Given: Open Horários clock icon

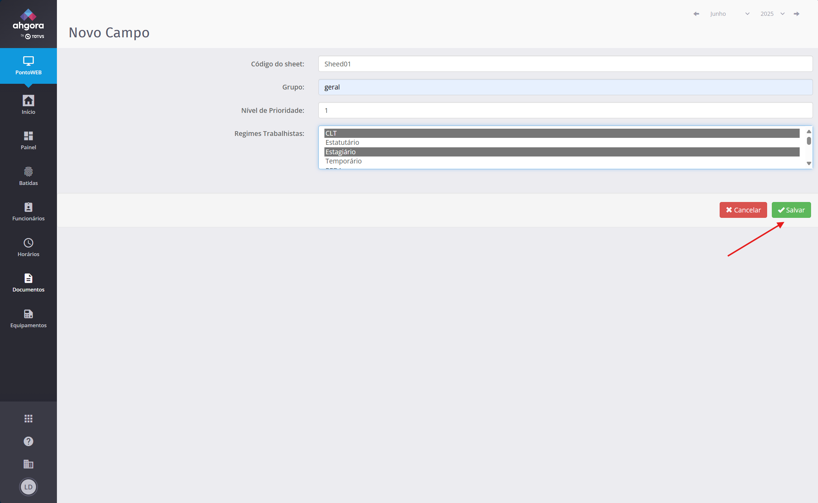Looking at the screenshot, I should point(28,243).
